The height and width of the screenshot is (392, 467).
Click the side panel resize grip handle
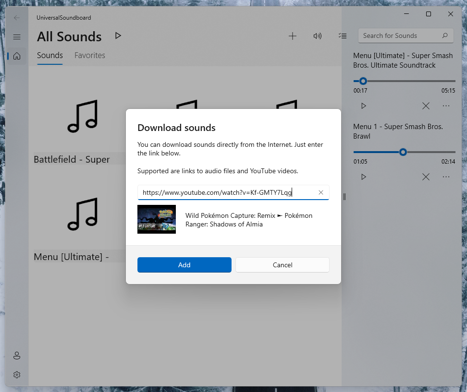click(344, 196)
